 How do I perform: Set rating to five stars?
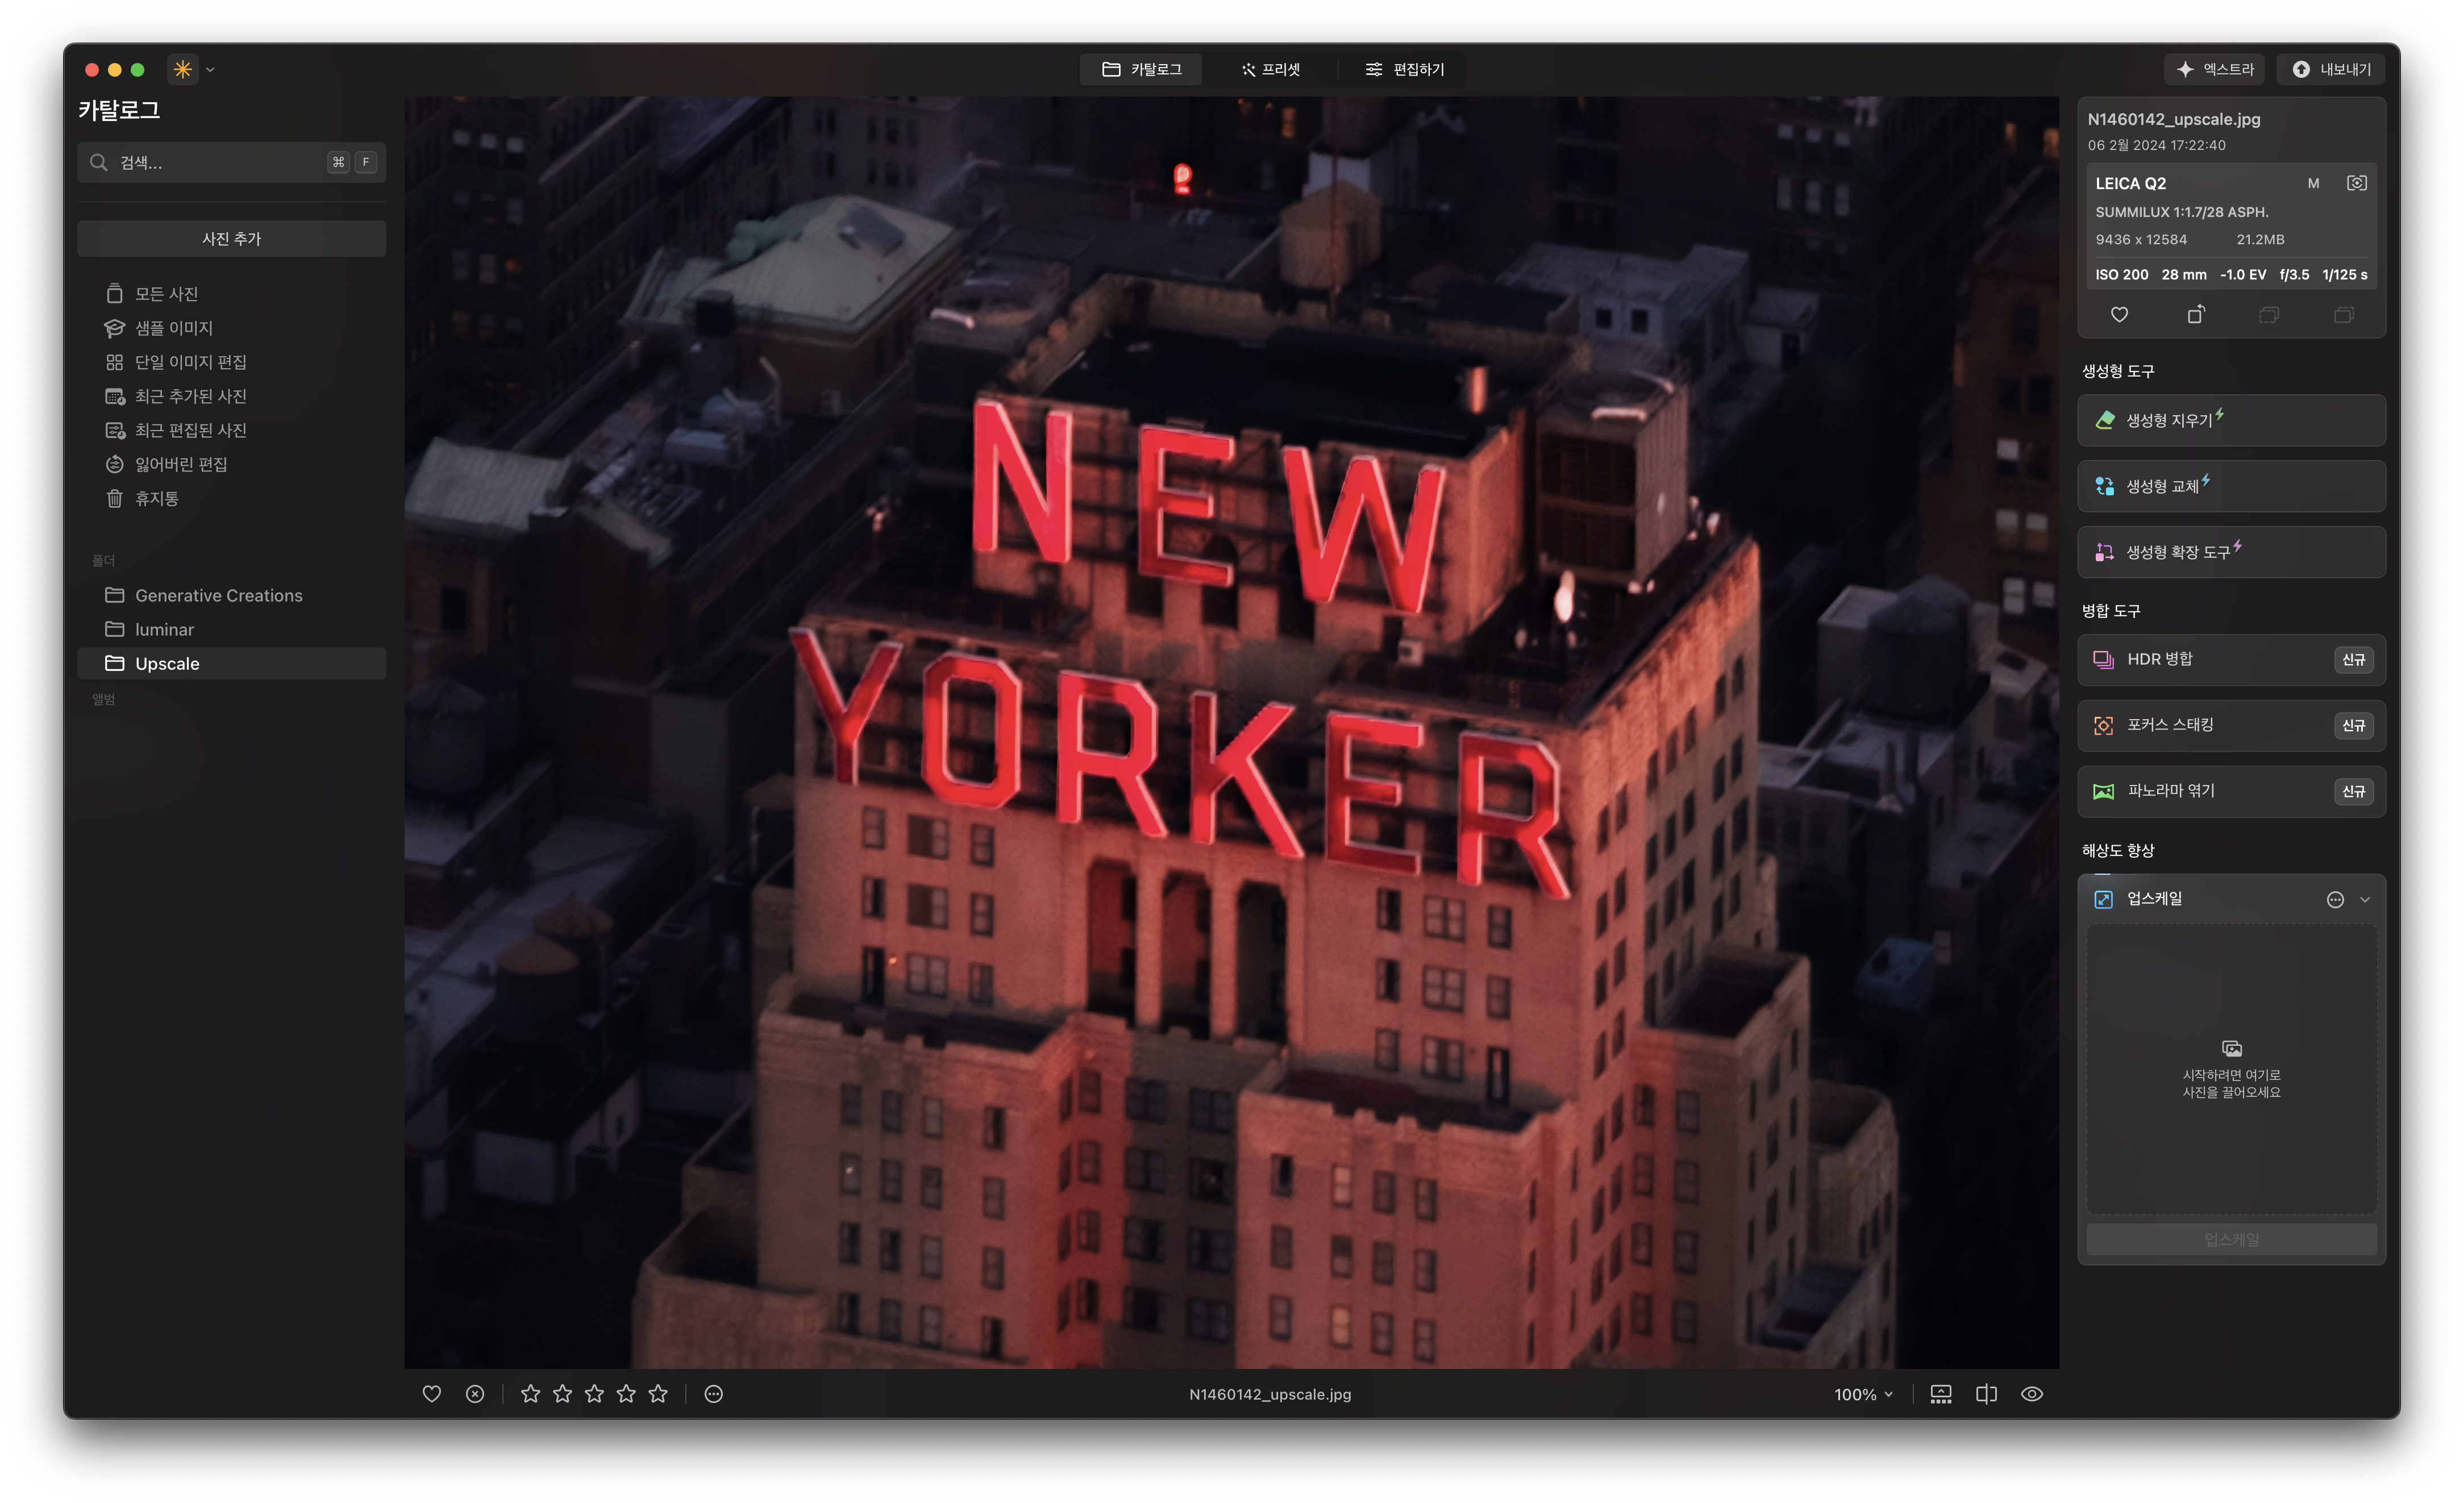658,1394
